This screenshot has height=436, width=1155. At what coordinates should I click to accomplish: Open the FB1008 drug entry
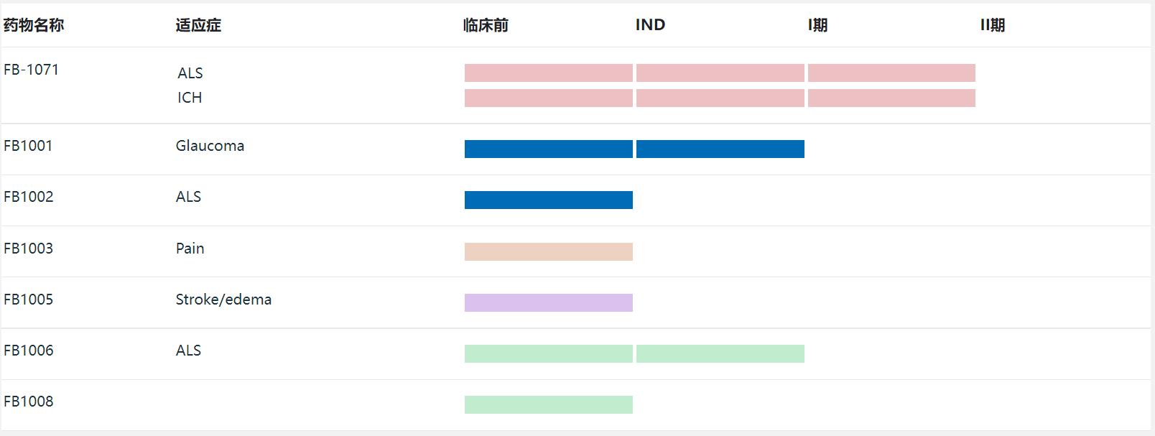[x=28, y=402]
